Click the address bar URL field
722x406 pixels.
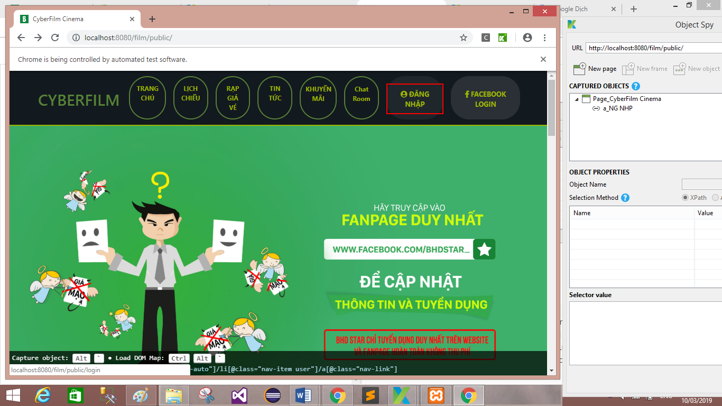(270, 38)
